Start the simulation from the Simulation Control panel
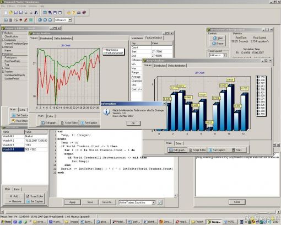Image resolution: width=281 pixels, height=225 pixels. point(218,38)
